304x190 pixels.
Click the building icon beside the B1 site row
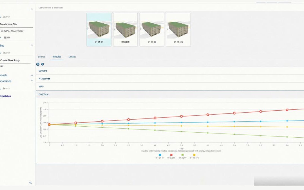5,38
